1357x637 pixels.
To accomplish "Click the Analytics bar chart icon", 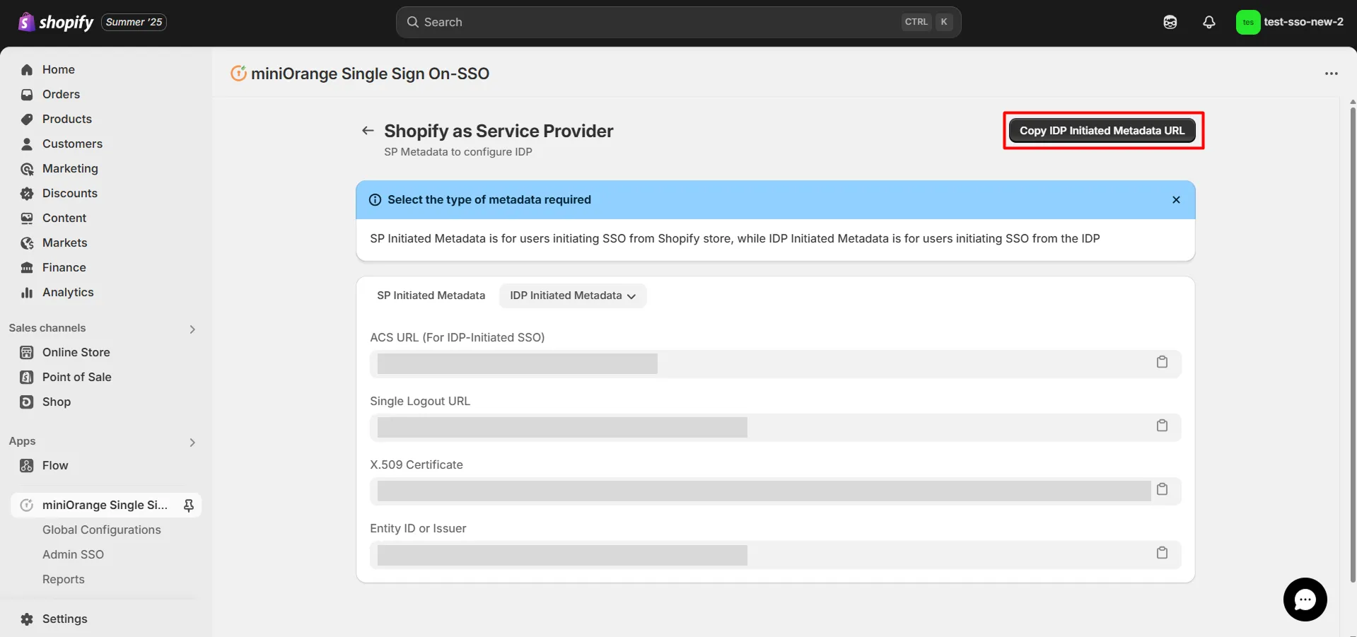I will (27, 292).
